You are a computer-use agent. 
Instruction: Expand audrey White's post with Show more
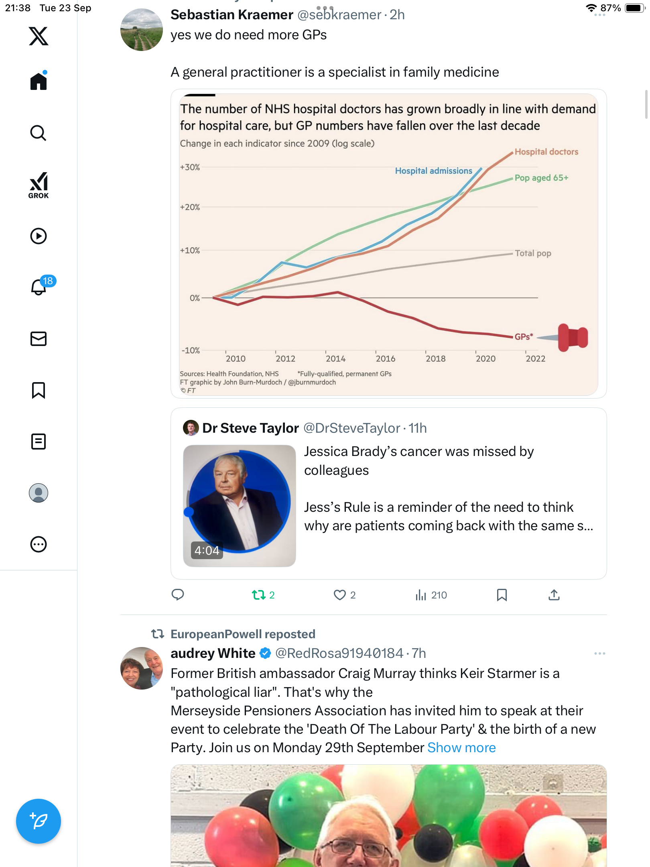tap(461, 748)
